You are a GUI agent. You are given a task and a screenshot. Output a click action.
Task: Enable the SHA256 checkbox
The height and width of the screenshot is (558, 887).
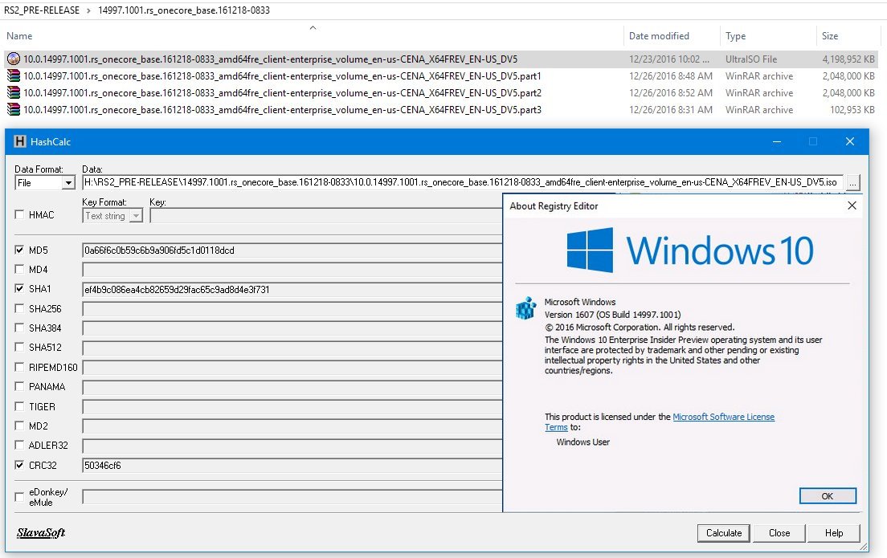tap(19, 308)
